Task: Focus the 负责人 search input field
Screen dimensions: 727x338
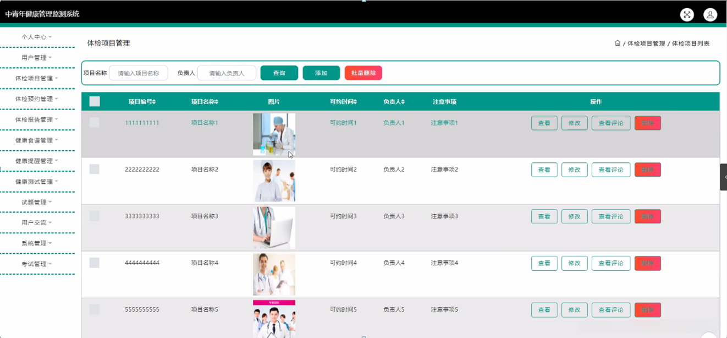Action: click(227, 73)
